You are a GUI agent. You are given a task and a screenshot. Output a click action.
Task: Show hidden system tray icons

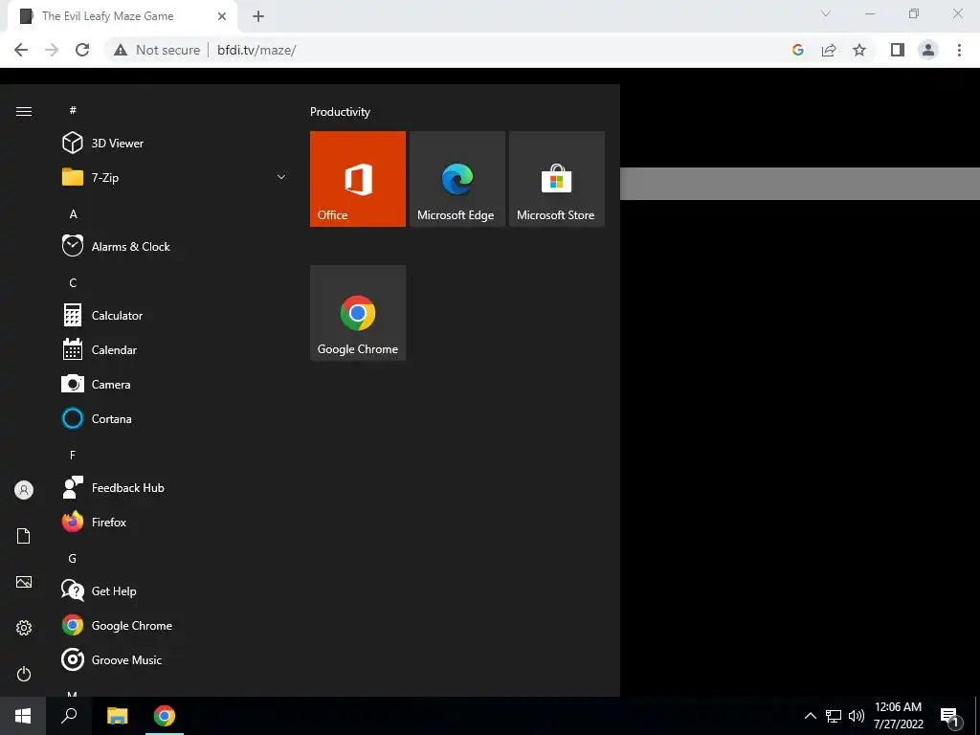810,716
